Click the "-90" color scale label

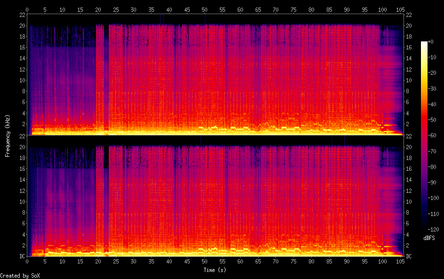coord(432,182)
